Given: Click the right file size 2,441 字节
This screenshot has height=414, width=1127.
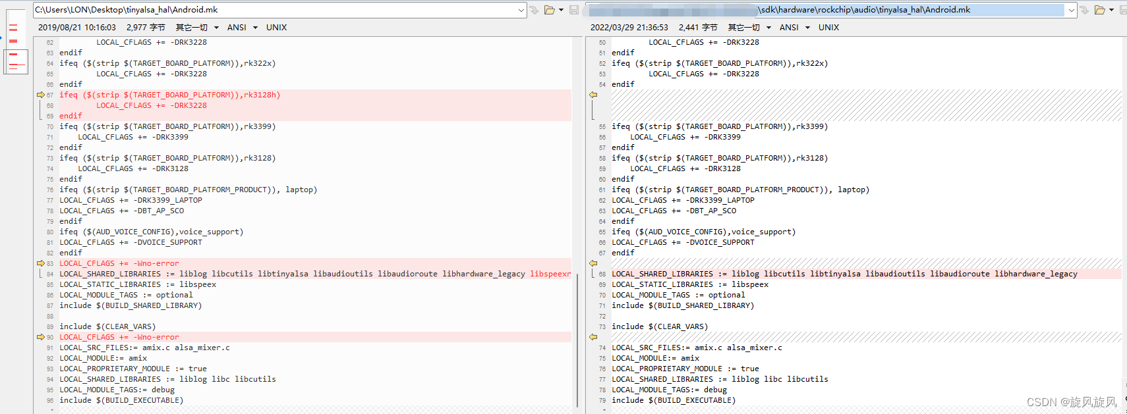Looking at the screenshot, I should tap(698, 28).
